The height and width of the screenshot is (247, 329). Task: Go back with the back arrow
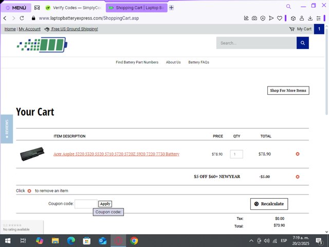(5, 19)
